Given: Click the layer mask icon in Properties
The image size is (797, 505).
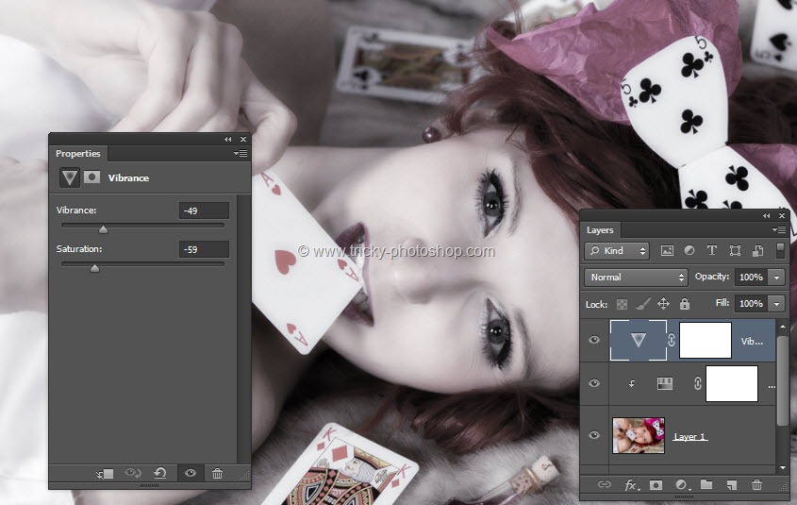Looking at the screenshot, I should 92,177.
